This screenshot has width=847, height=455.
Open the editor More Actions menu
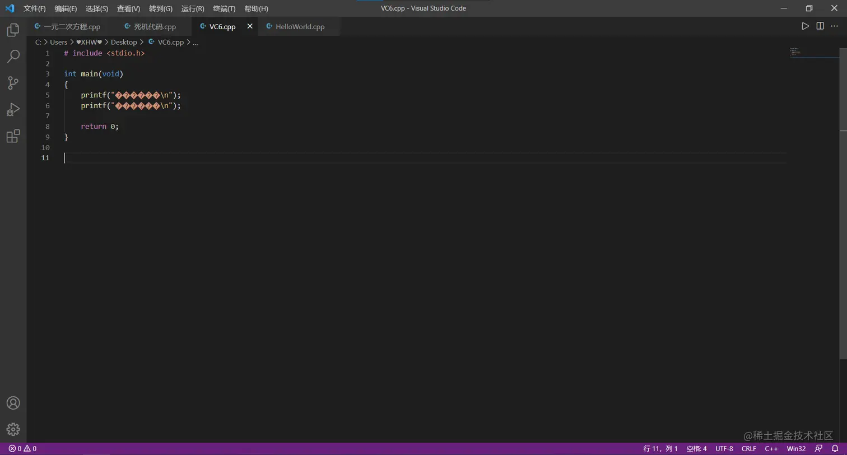point(834,26)
